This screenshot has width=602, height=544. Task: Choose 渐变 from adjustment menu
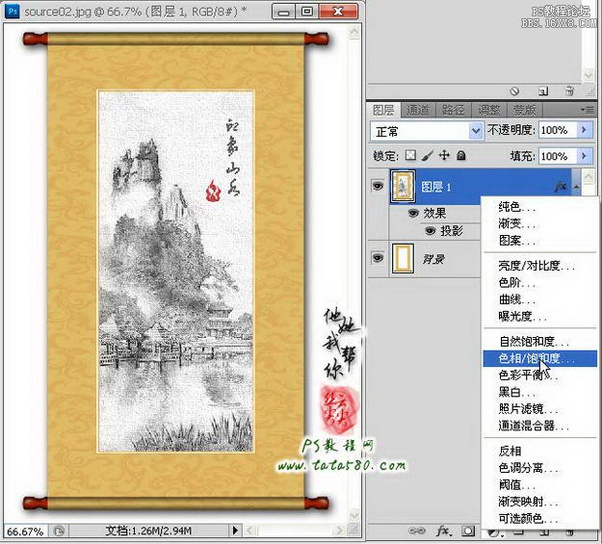click(x=539, y=223)
